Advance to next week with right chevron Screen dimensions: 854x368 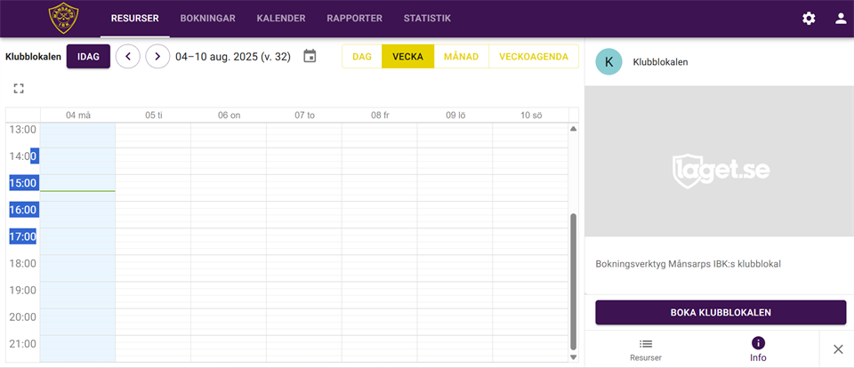click(x=157, y=57)
